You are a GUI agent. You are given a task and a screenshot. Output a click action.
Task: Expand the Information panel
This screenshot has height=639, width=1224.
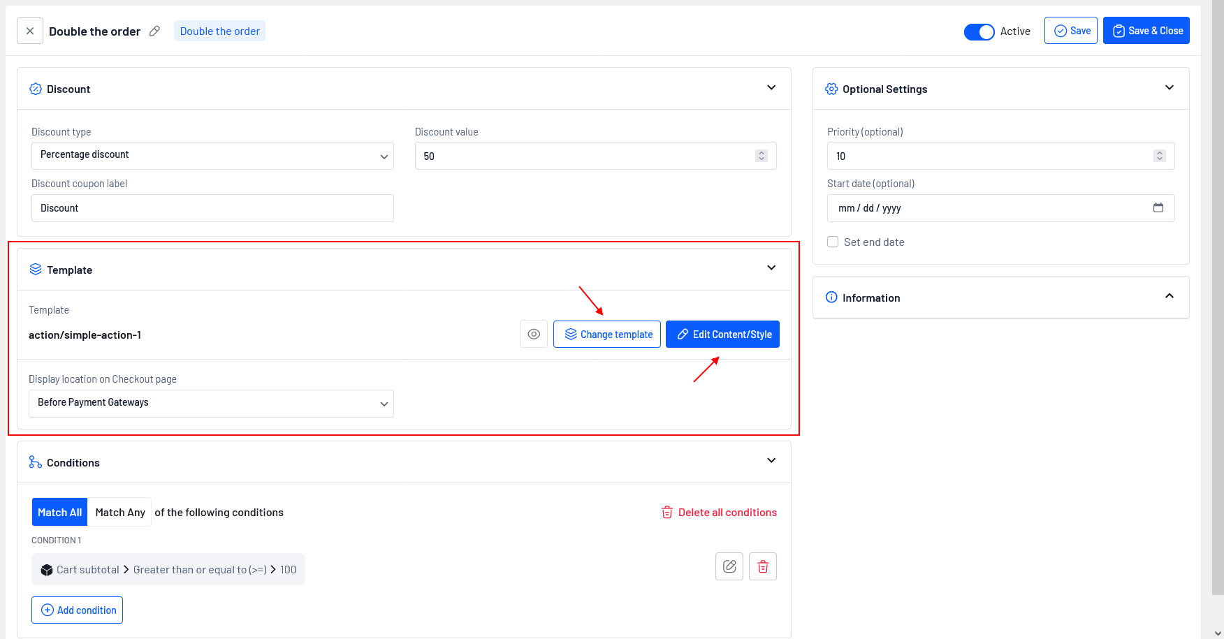pyautogui.click(x=1169, y=297)
